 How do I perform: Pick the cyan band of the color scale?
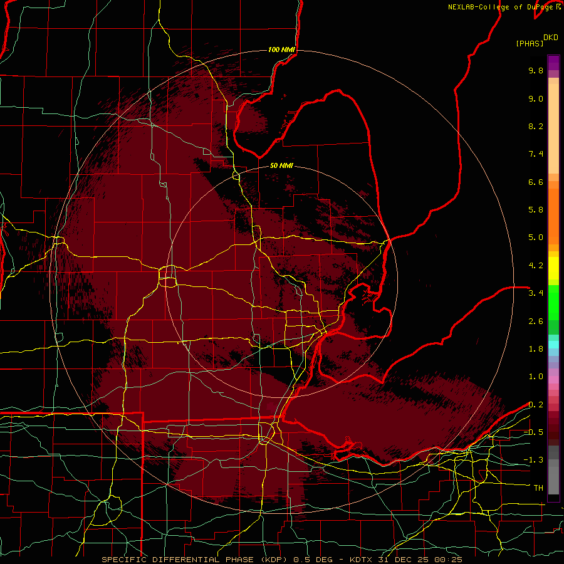pos(553,344)
